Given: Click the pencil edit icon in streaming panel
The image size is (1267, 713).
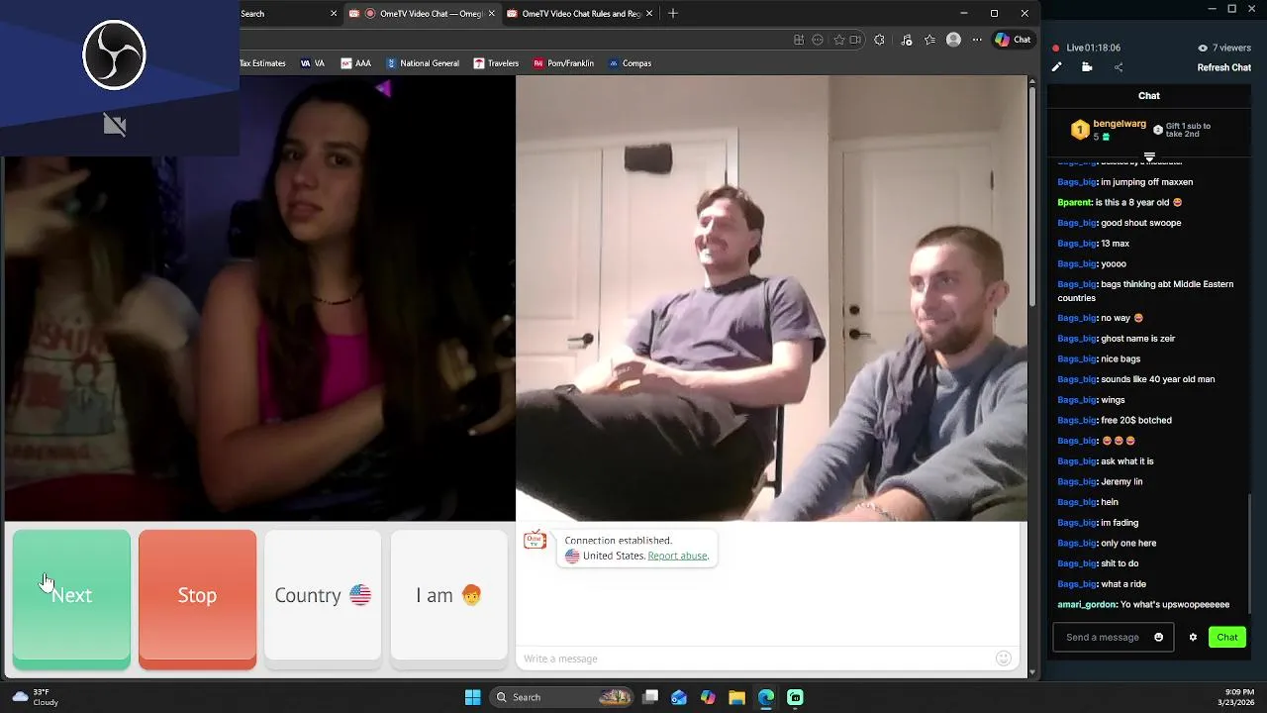Looking at the screenshot, I should [1056, 67].
